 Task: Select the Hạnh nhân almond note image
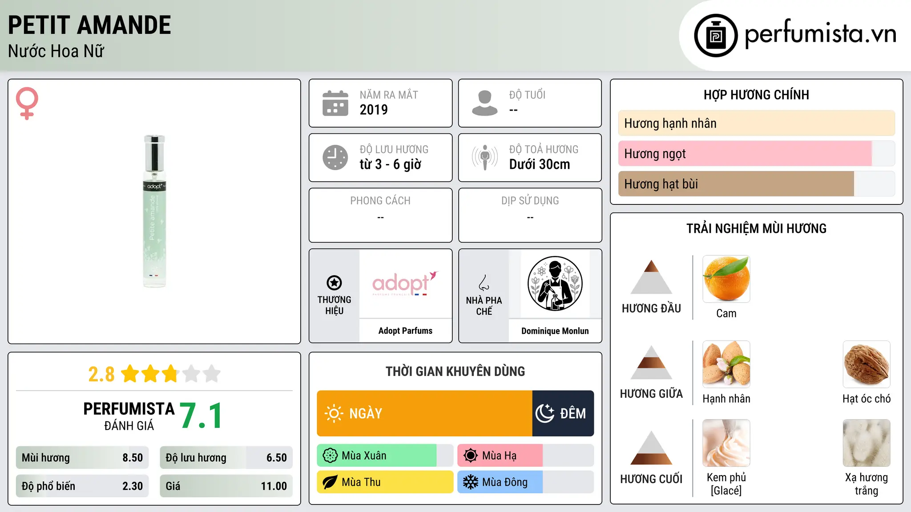[x=726, y=364]
